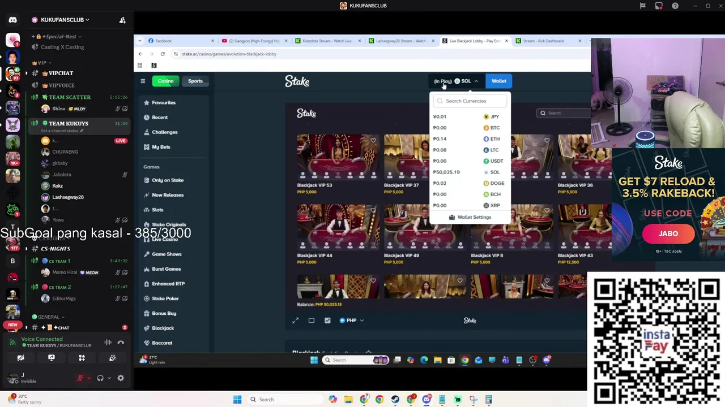Click the LIVE badge in TEAM KUKUYS
Image resolution: width=725 pixels, height=407 pixels.
tap(120, 141)
